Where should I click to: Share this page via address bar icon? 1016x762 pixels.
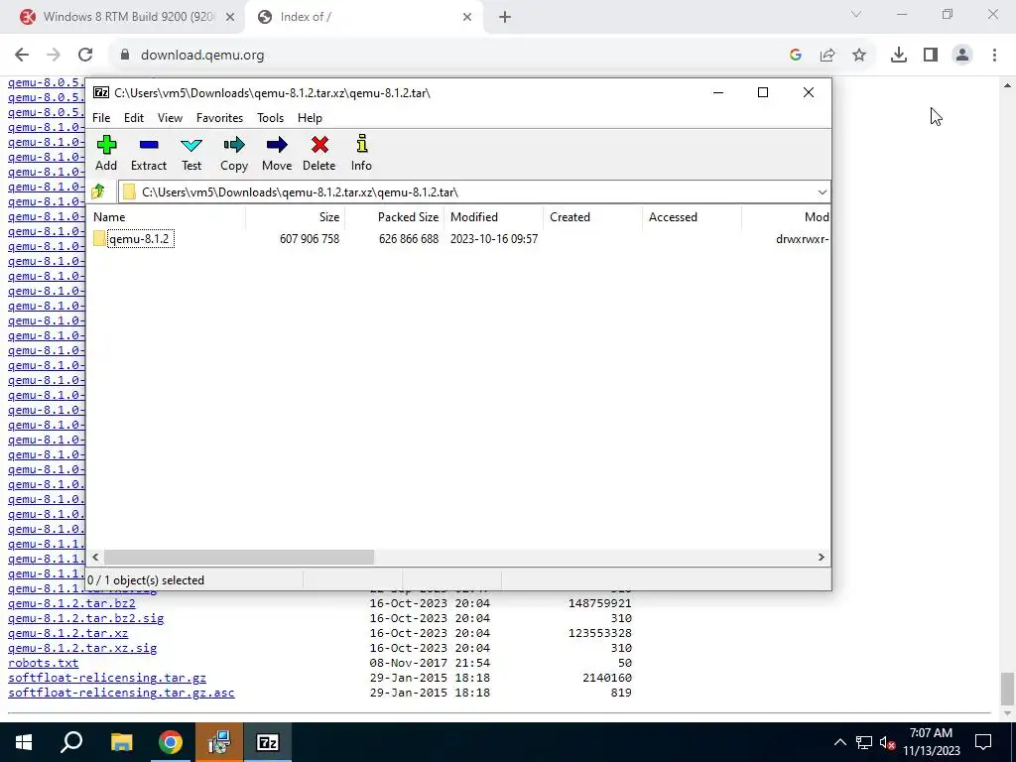827,56
